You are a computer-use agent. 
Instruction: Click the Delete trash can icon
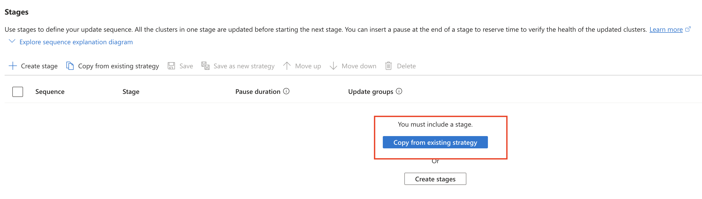(388, 66)
